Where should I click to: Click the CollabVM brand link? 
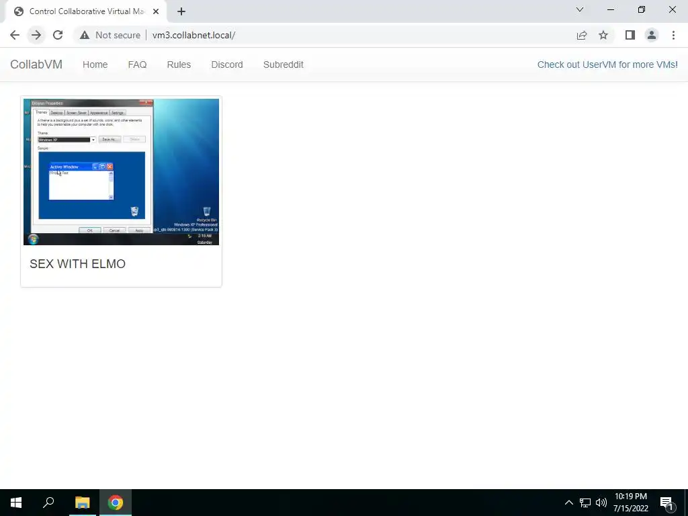(36, 64)
